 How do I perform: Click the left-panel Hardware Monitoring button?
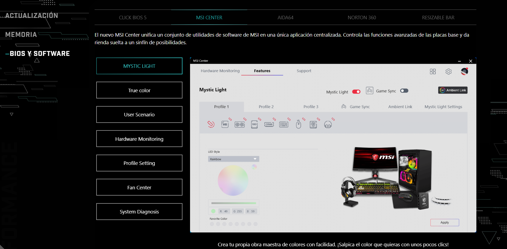(x=139, y=139)
